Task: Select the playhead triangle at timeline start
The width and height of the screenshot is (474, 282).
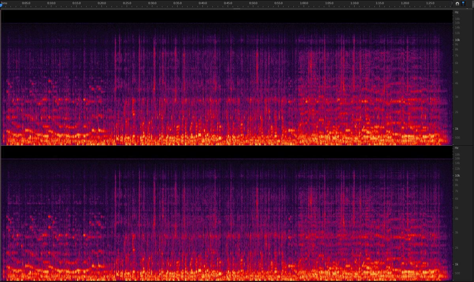Action: 1,5
